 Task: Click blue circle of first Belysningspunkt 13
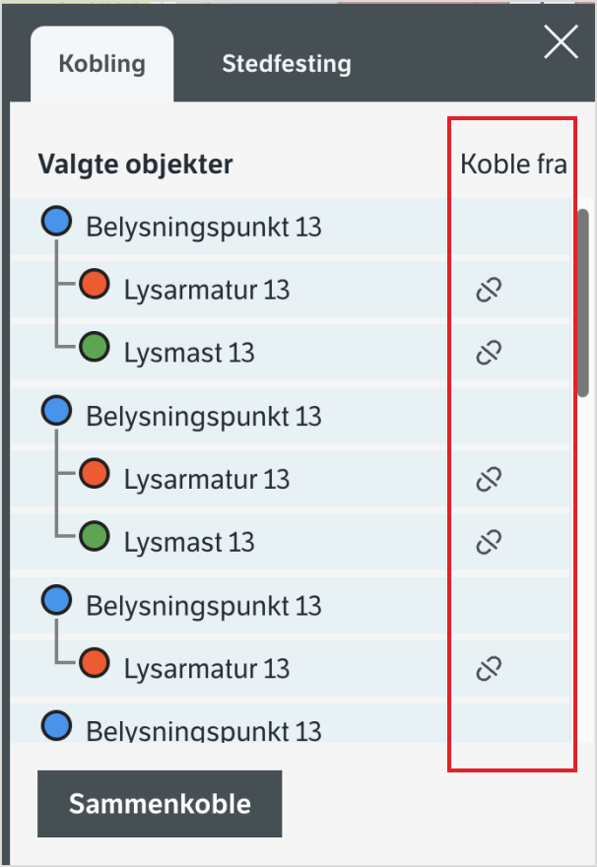(57, 223)
